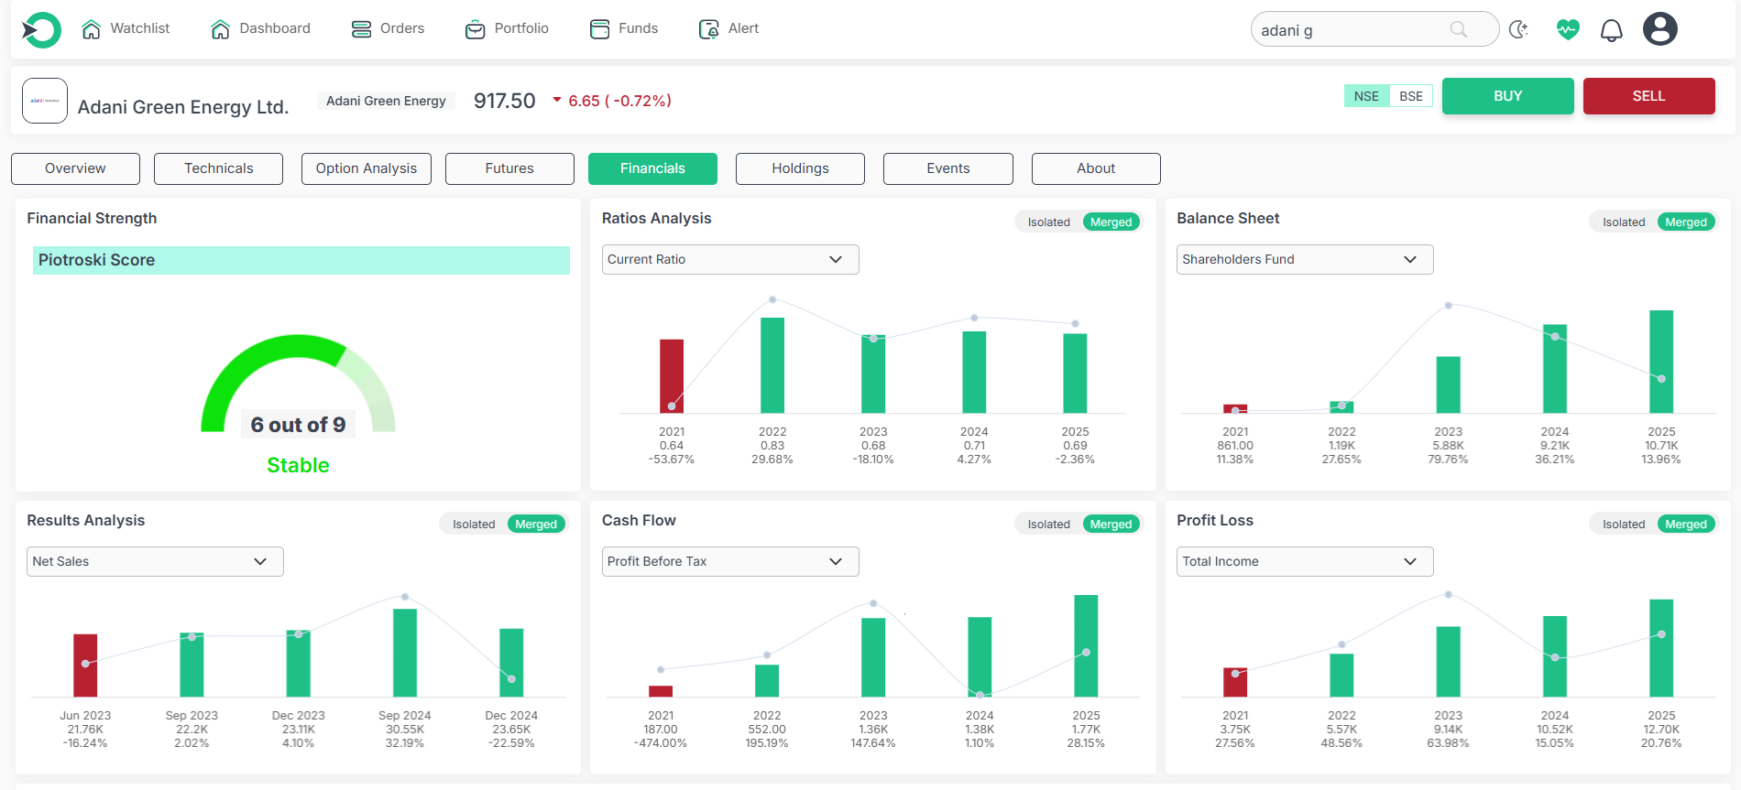1741x790 pixels.
Task: Switch Results Analysis to Isolated
Action: click(x=474, y=525)
